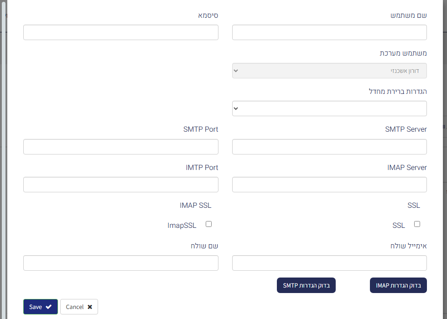Select the SMTP Server input field
This screenshot has height=319, width=447.
[329, 147]
